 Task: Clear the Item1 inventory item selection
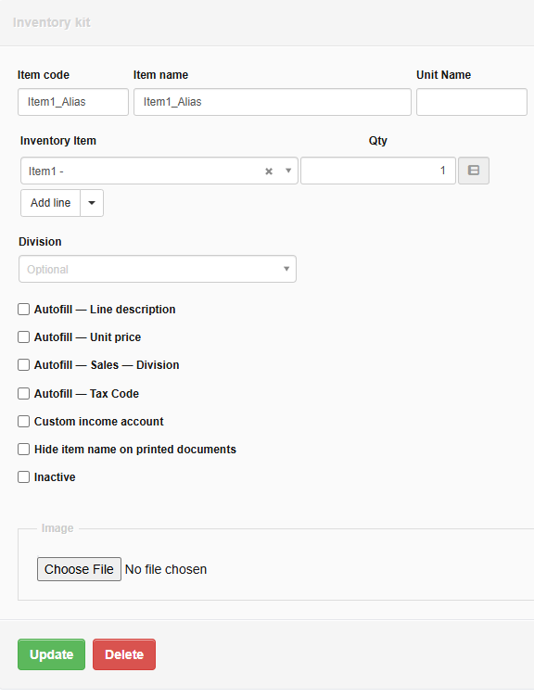269,171
